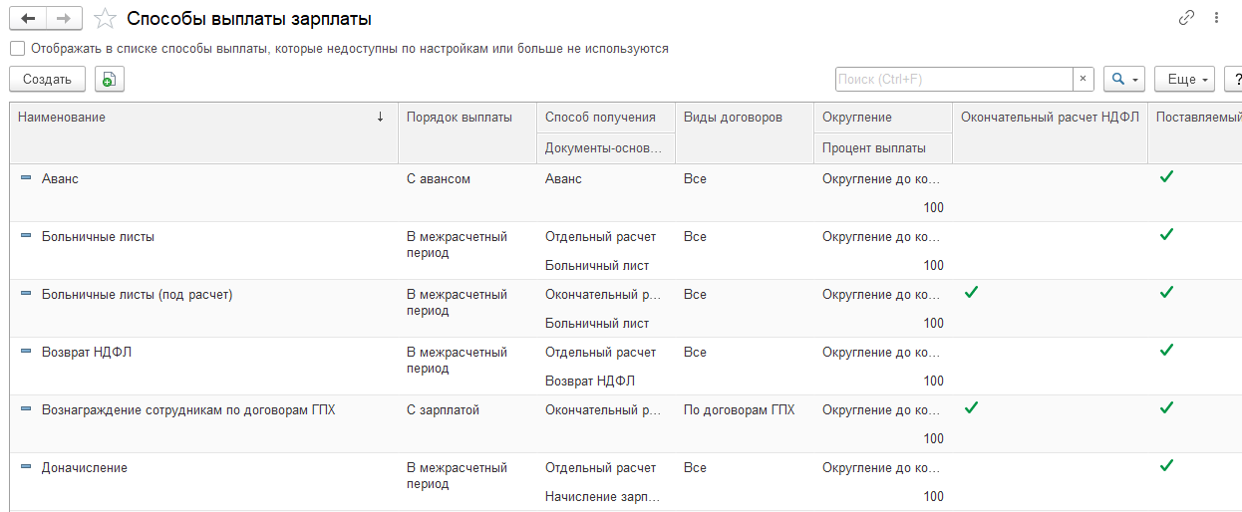Toggle sort arrow in Наименование column header

(x=380, y=118)
